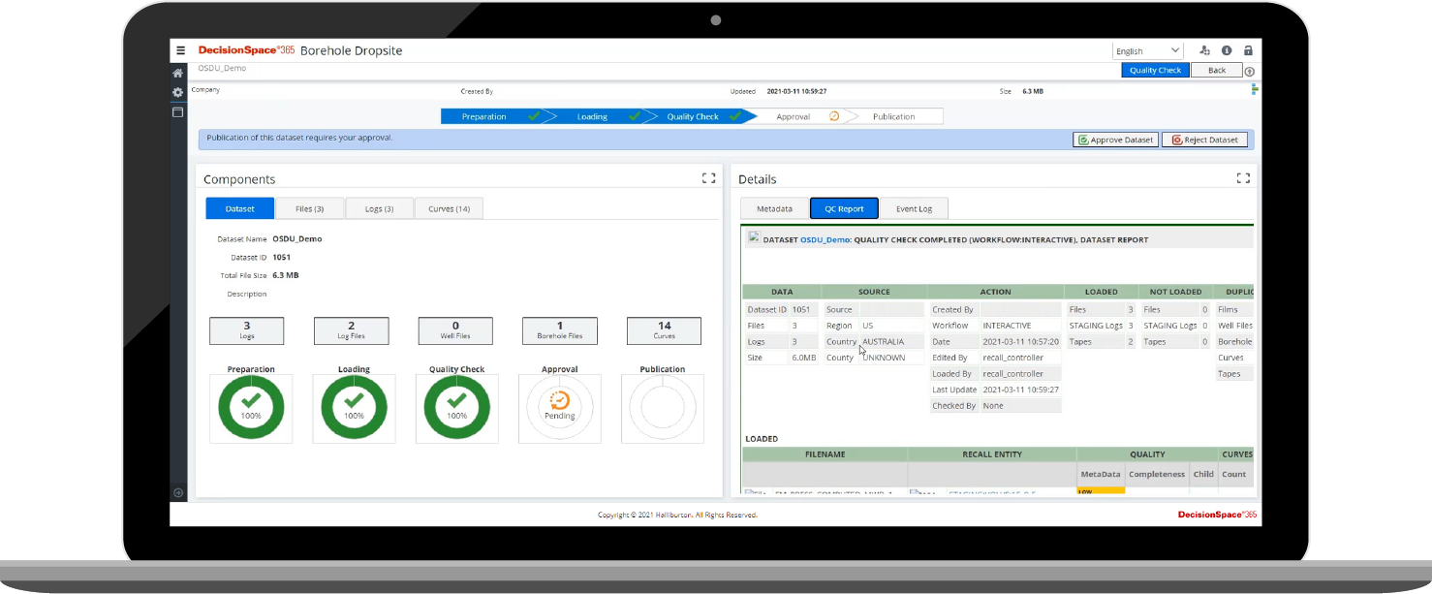The width and height of the screenshot is (1432, 594).
Task: Click the 0 Well Files count box
Action: click(x=455, y=330)
